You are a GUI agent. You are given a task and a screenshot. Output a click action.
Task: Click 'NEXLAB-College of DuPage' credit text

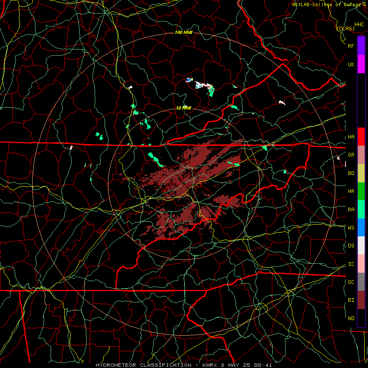[x=327, y=4]
